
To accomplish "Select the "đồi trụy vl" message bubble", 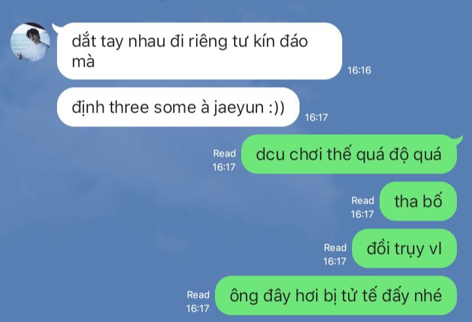I will pos(404,248).
